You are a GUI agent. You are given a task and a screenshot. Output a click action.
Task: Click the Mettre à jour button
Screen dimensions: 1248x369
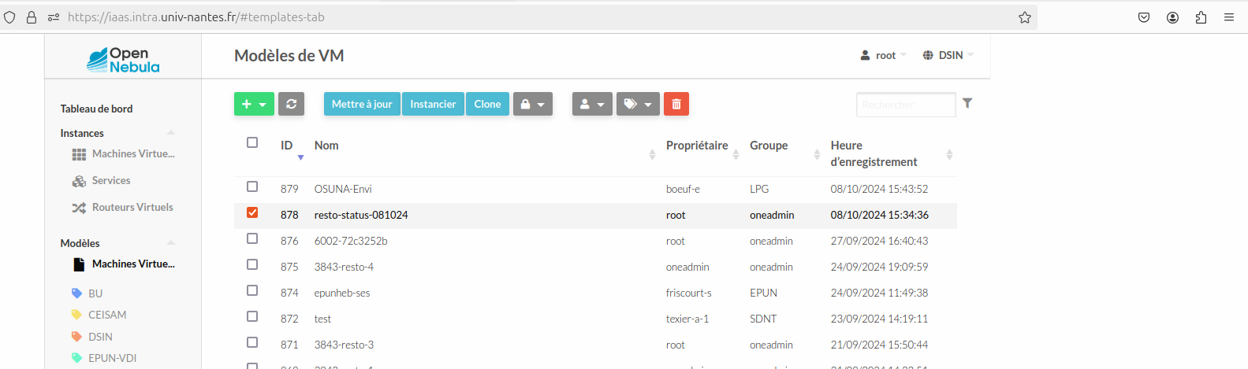362,104
